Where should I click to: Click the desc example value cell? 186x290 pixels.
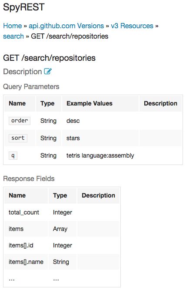[x=100, y=121]
